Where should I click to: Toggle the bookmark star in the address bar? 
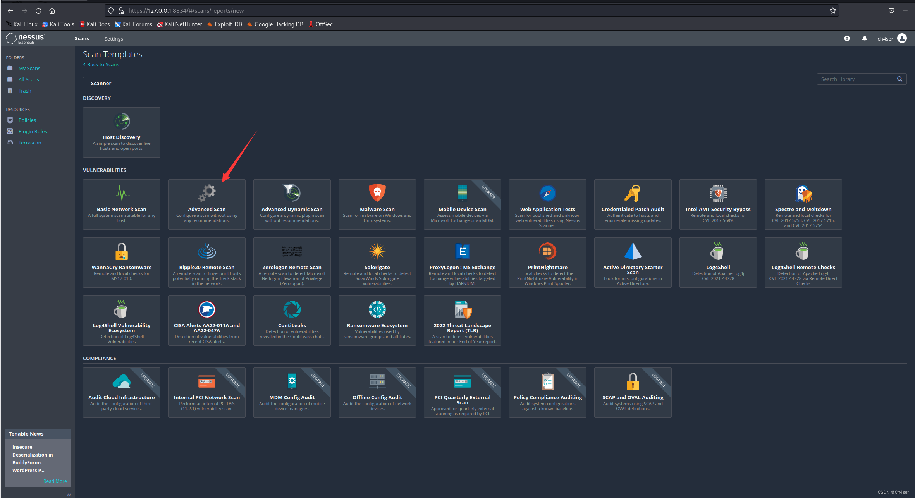tap(832, 10)
